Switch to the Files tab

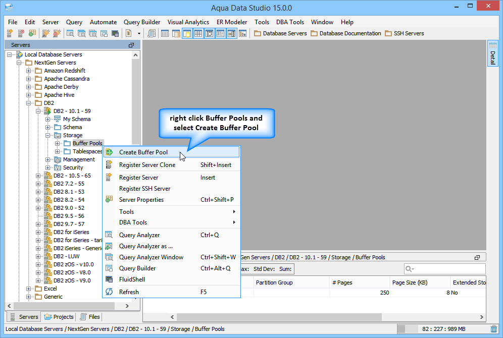point(90,317)
